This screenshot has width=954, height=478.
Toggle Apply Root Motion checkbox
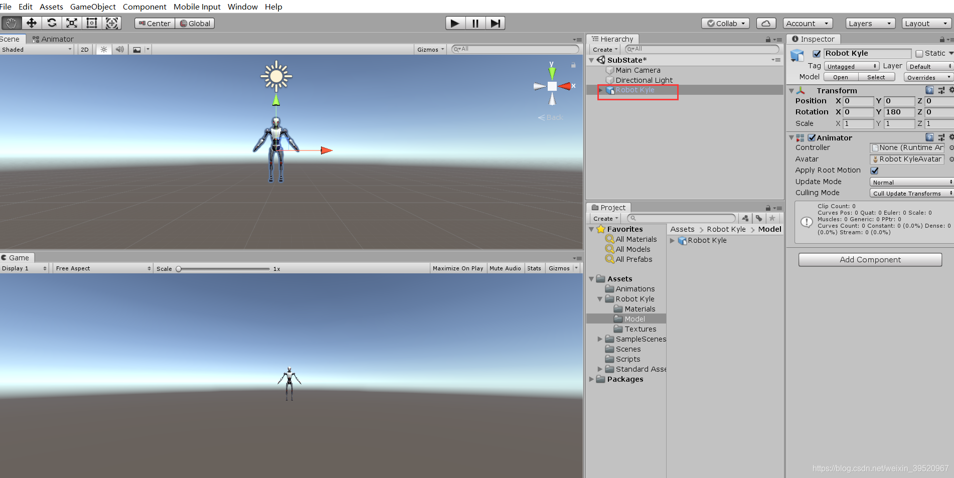click(874, 171)
